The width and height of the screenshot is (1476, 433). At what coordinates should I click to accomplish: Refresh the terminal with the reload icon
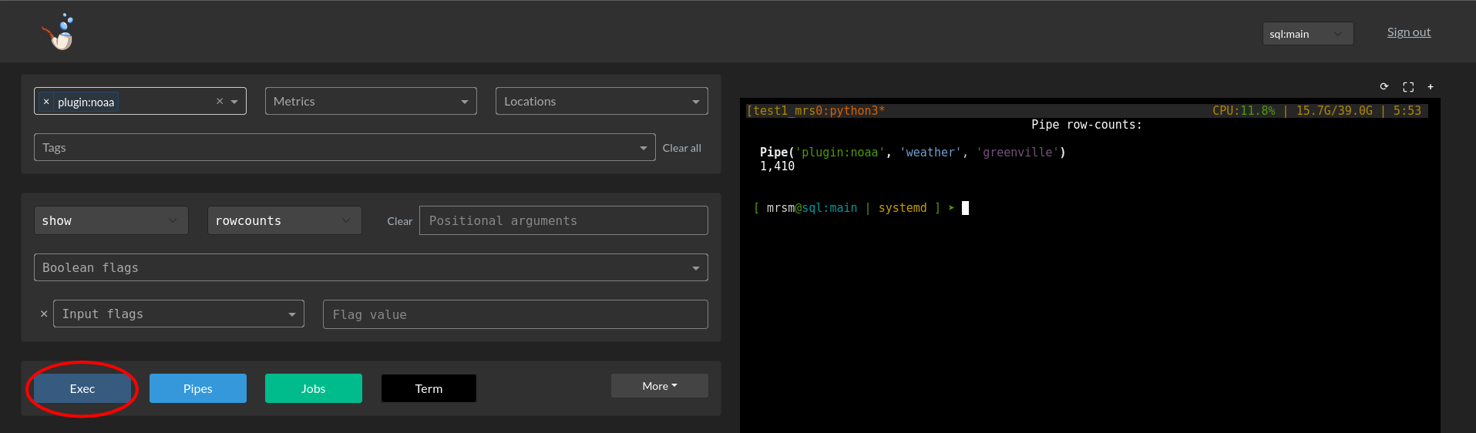[1384, 86]
